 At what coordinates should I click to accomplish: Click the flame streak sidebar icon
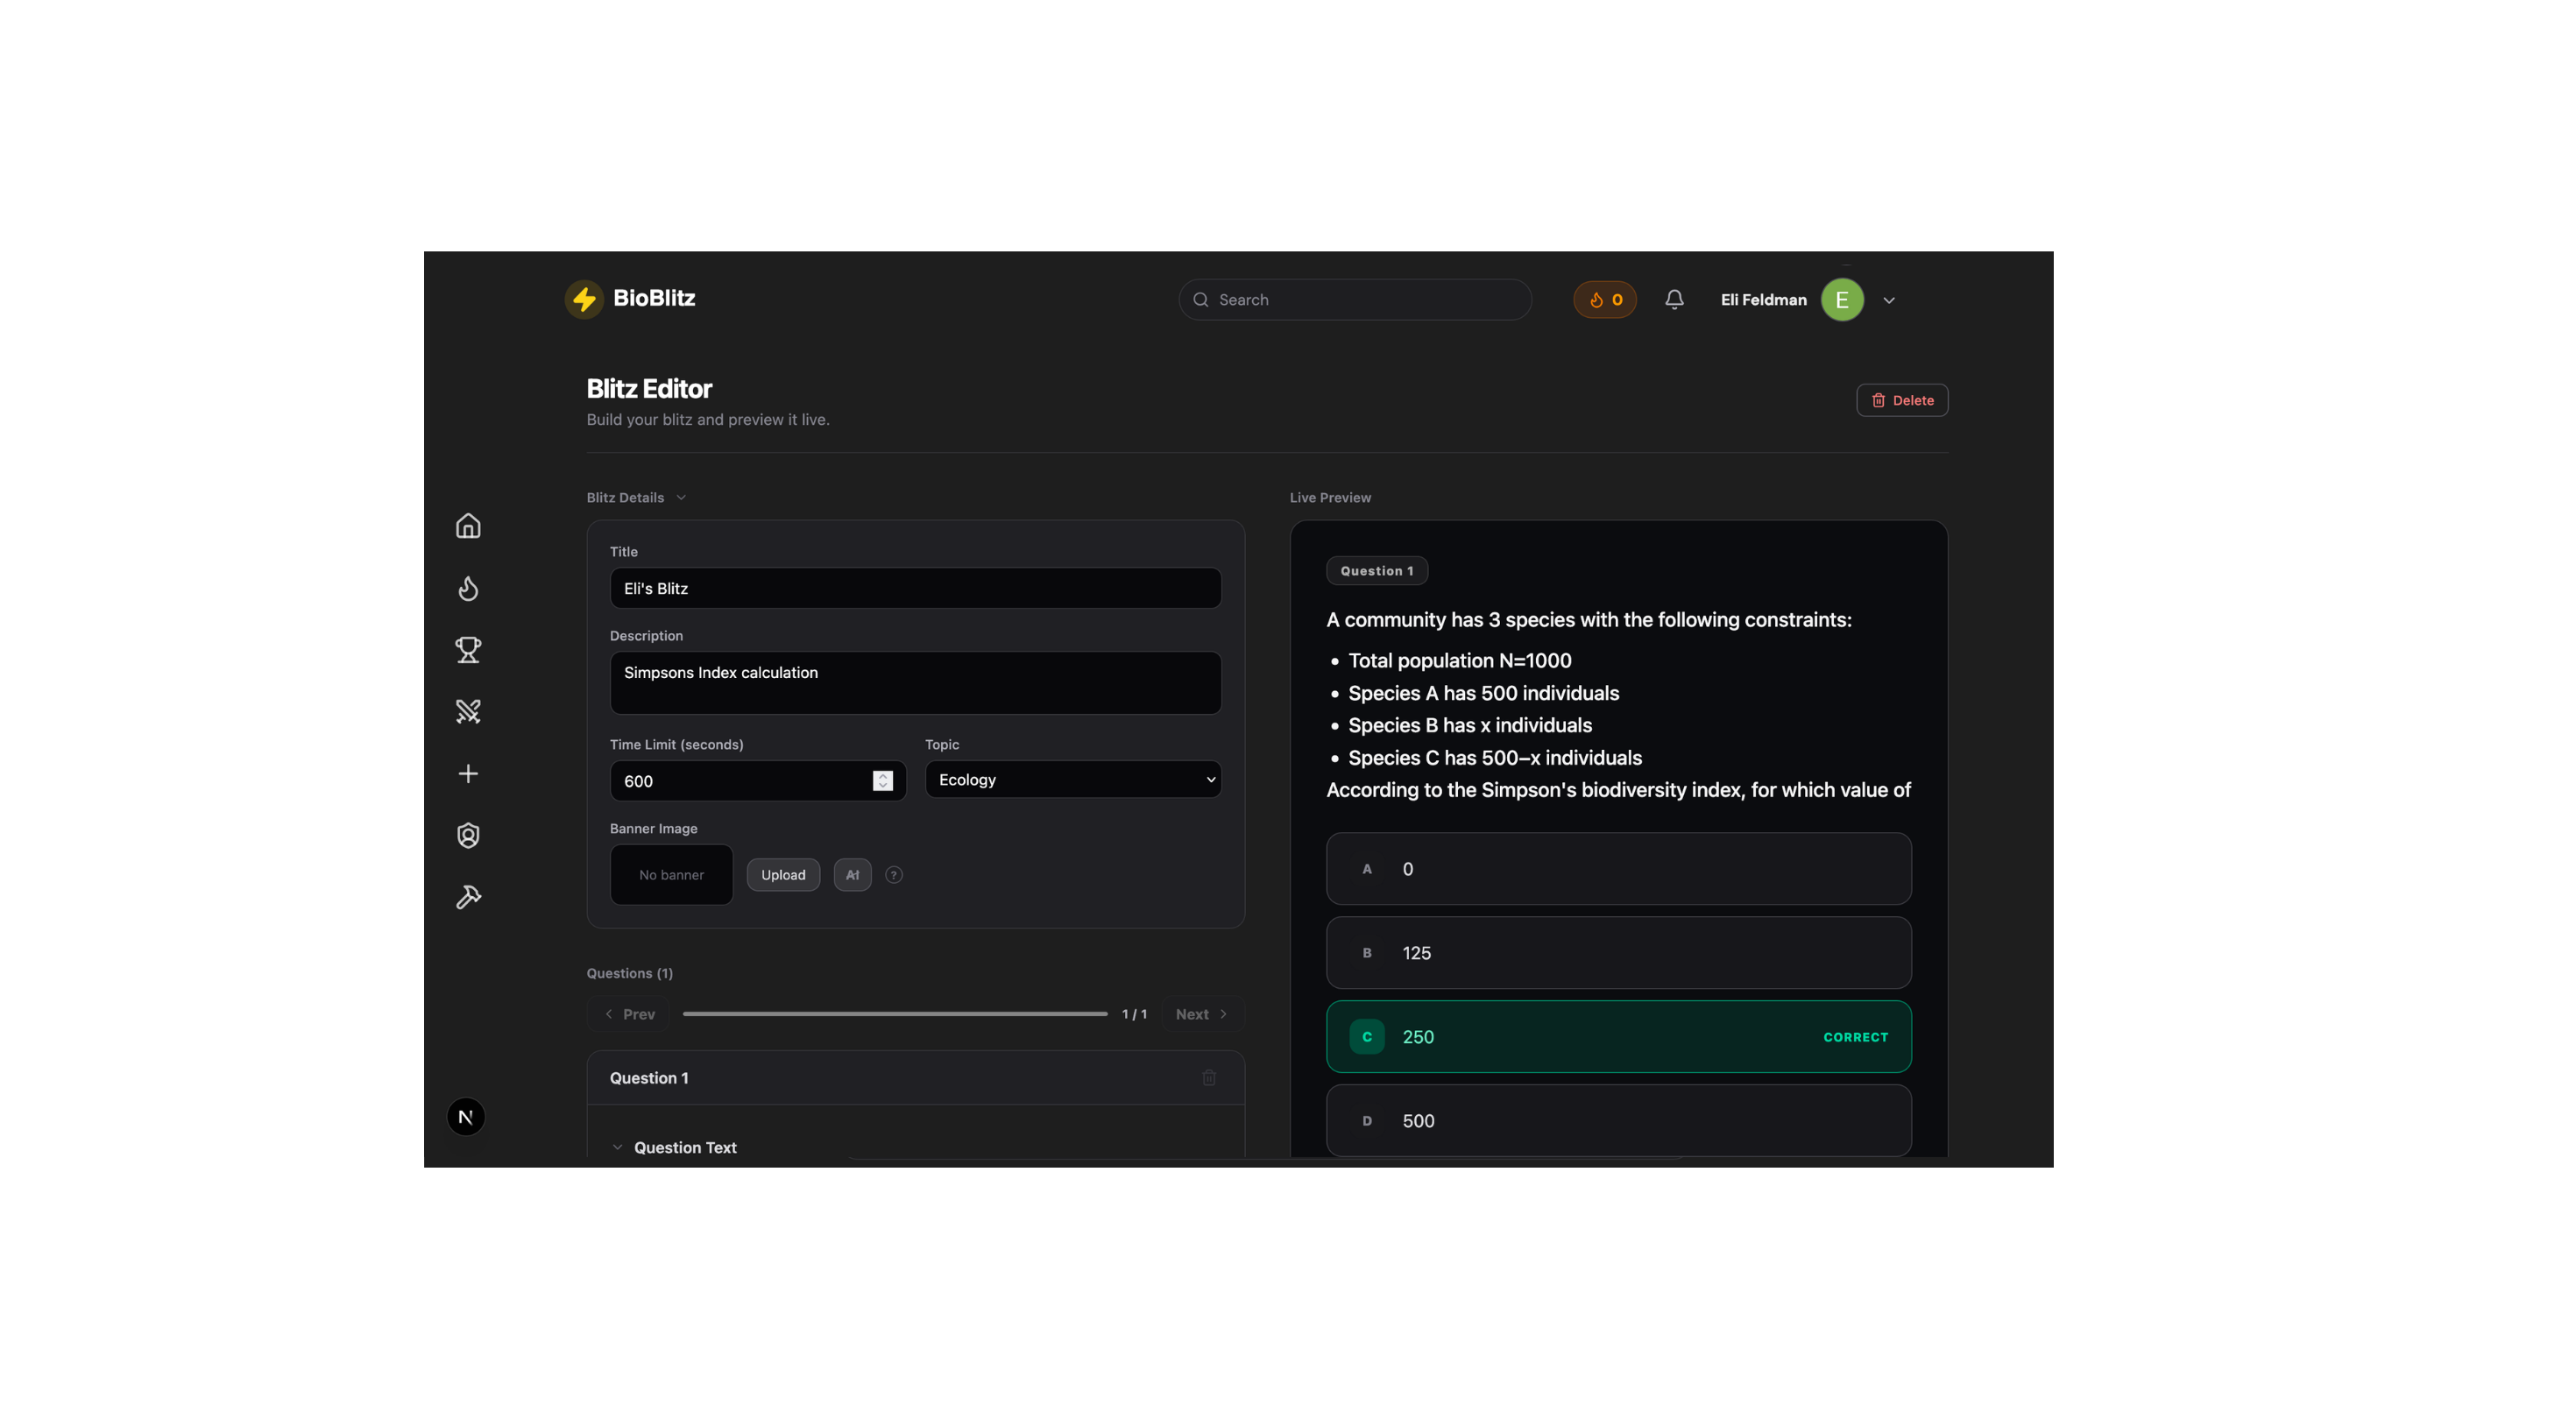(x=468, y=588)
